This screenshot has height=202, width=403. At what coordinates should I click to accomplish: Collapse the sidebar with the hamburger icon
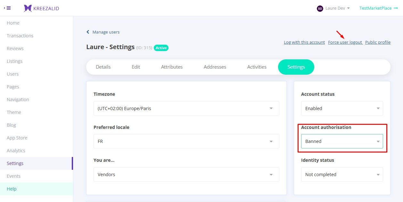click(x=7, y=8)
